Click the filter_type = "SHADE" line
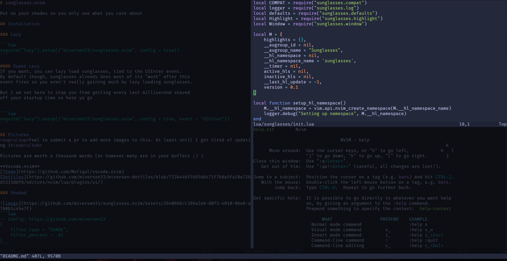The image size is (507, 261). click(40, 230)
